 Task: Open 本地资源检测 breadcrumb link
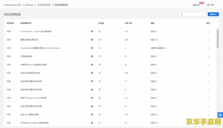(44, 5)
